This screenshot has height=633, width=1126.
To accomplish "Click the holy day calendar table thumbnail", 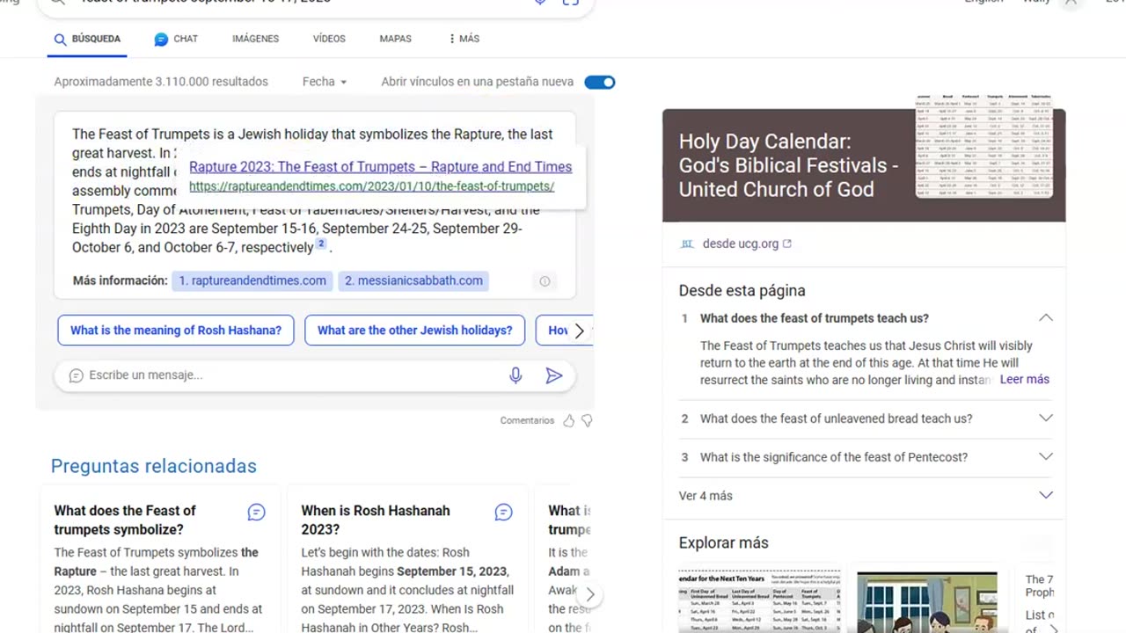I will [983, 145].
